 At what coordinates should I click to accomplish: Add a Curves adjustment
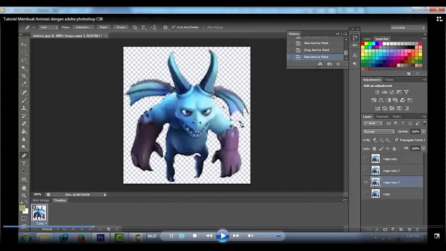coord(392,92)
